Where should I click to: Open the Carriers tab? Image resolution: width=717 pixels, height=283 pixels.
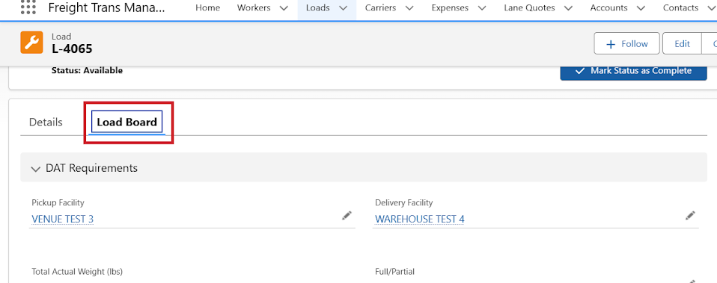[381, 7]
